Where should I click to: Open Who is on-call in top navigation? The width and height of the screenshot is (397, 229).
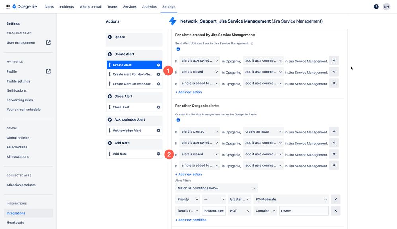click(x=90, y=7)
